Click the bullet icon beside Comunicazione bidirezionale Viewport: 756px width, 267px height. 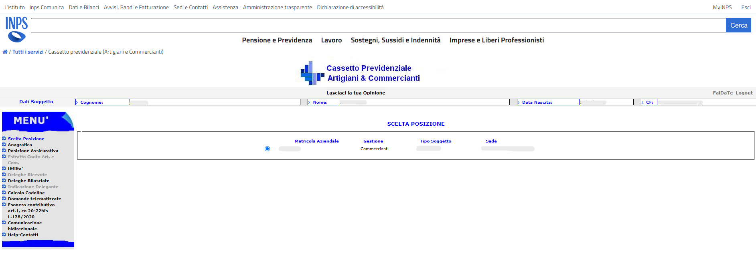(4, 223)
